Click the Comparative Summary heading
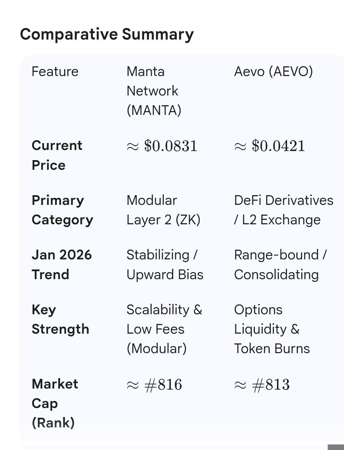This screenshot has width=344, height=450. 107,34
